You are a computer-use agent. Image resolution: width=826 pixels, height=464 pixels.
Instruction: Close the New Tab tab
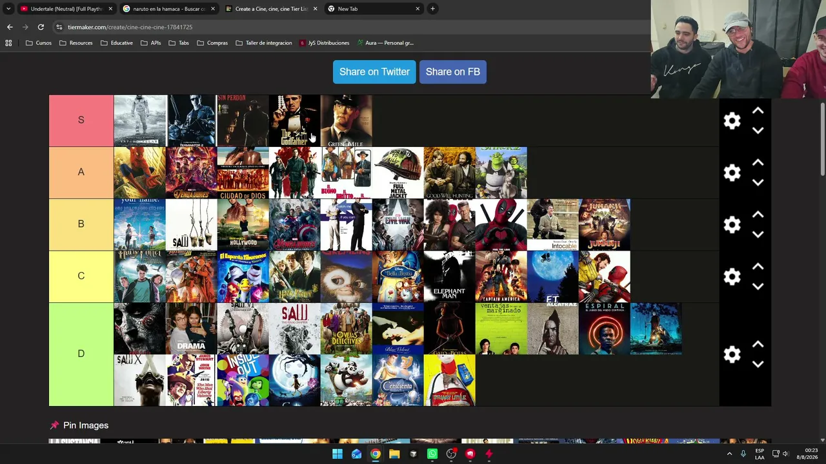(x=418, y=9)
